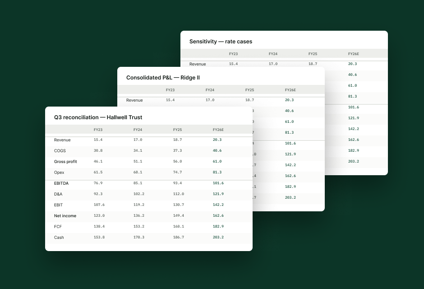Select Gross profit FY23 value 46.1

pyautogui.click(x=98, y=161)
